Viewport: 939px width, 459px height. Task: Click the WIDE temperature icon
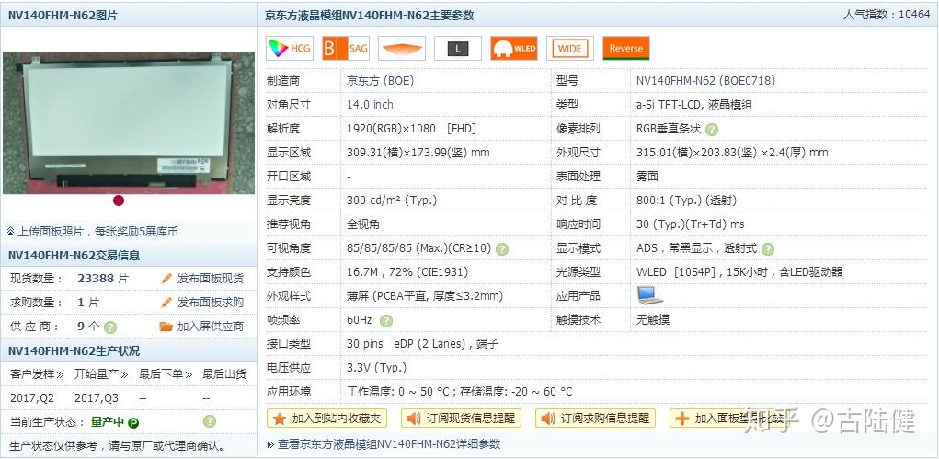pos(570,49)
